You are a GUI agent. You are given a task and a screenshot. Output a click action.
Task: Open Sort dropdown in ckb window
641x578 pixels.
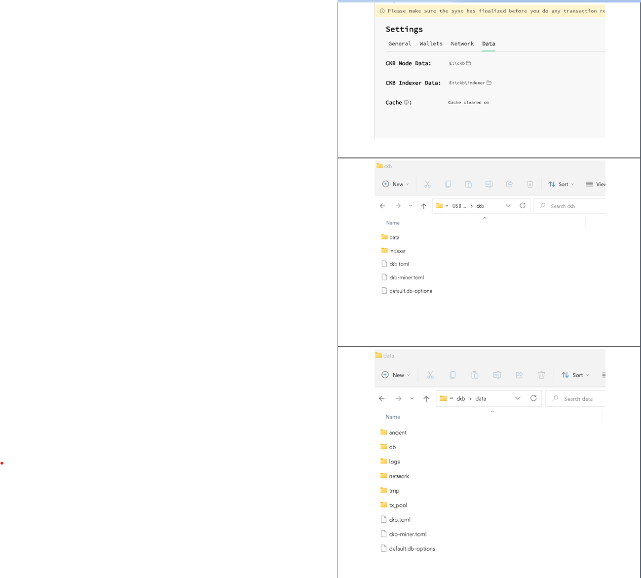562,184
